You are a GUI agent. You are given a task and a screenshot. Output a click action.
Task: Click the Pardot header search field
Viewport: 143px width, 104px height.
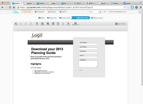coord(93,12)
